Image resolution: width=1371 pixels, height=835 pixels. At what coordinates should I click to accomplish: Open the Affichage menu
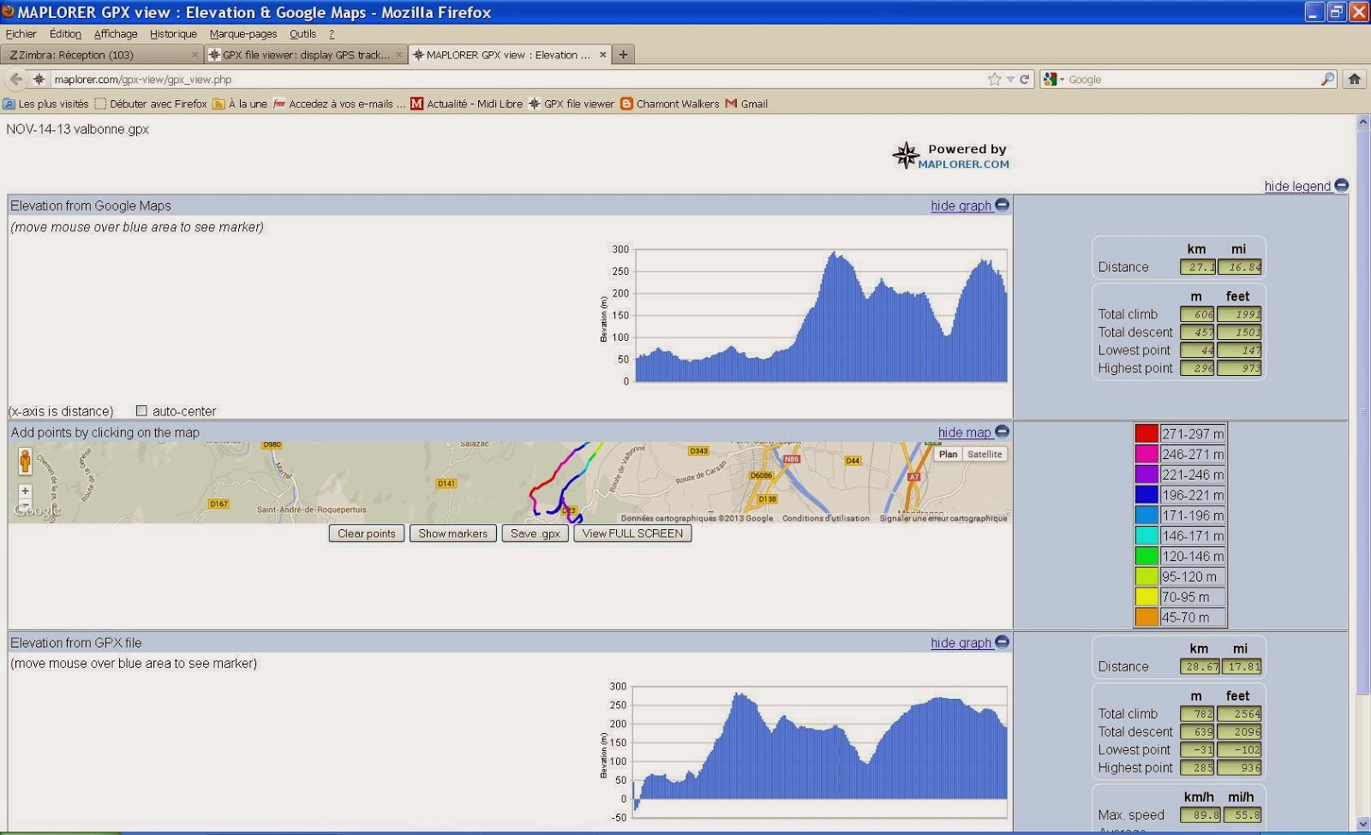pyautogui.click(x=116, y=34)
